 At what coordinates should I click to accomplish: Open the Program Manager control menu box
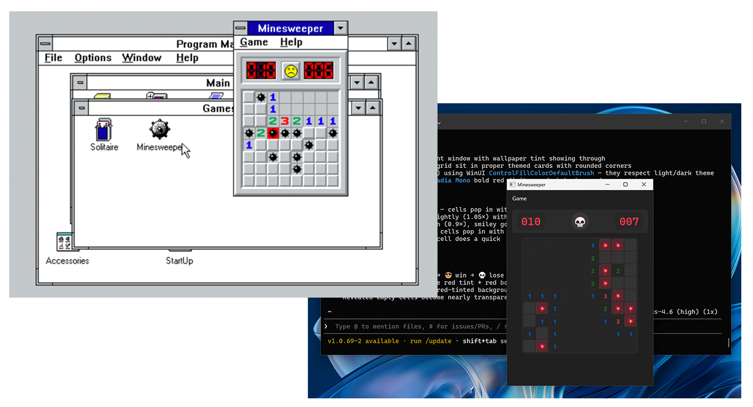(45, 44)
